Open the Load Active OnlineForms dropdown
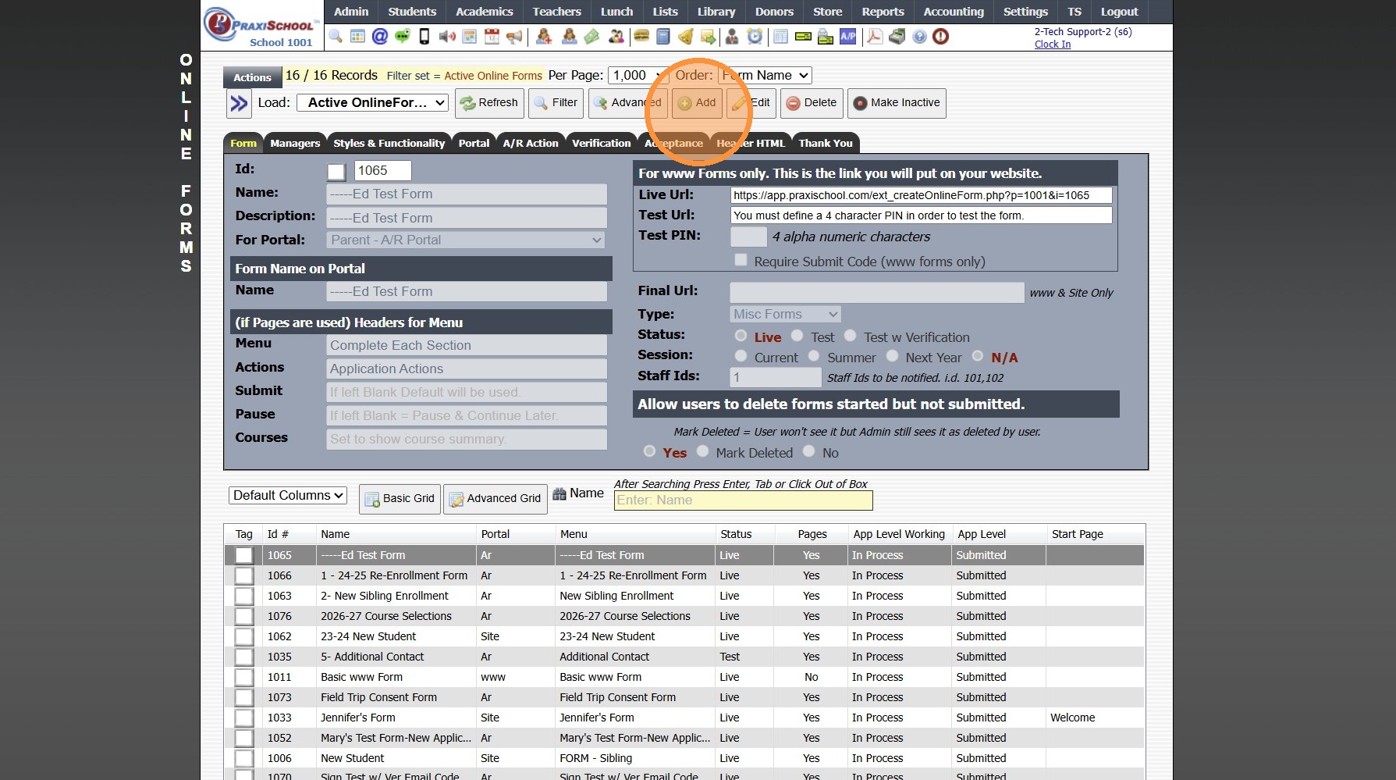 [x=375, y=102]
